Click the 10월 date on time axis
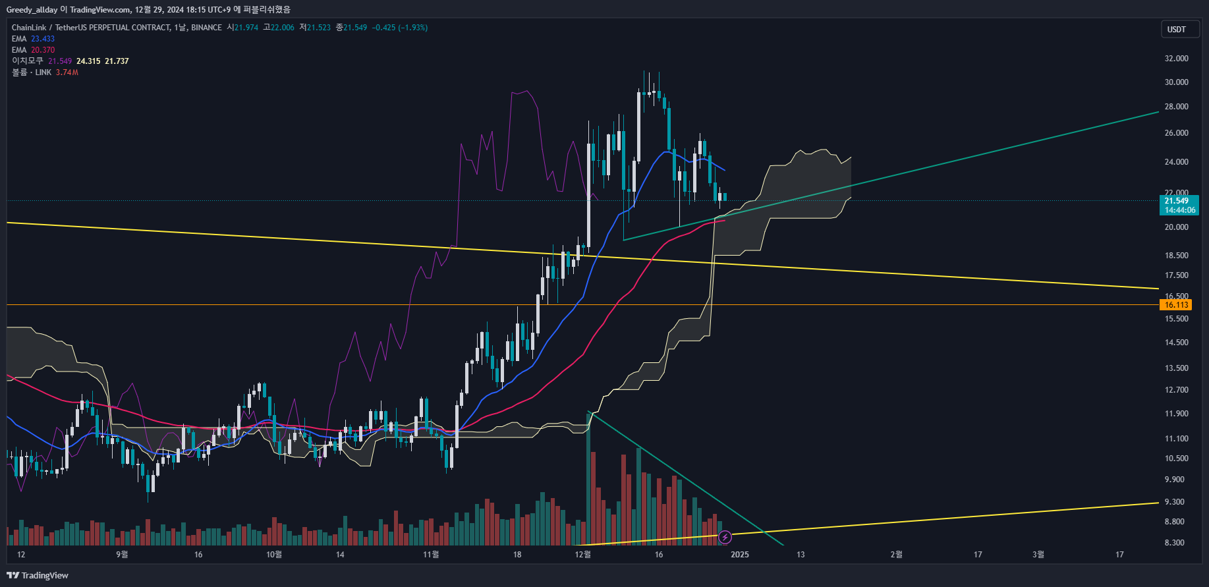1209x587 pixels. pyautogui.click(x=274, y=555)
